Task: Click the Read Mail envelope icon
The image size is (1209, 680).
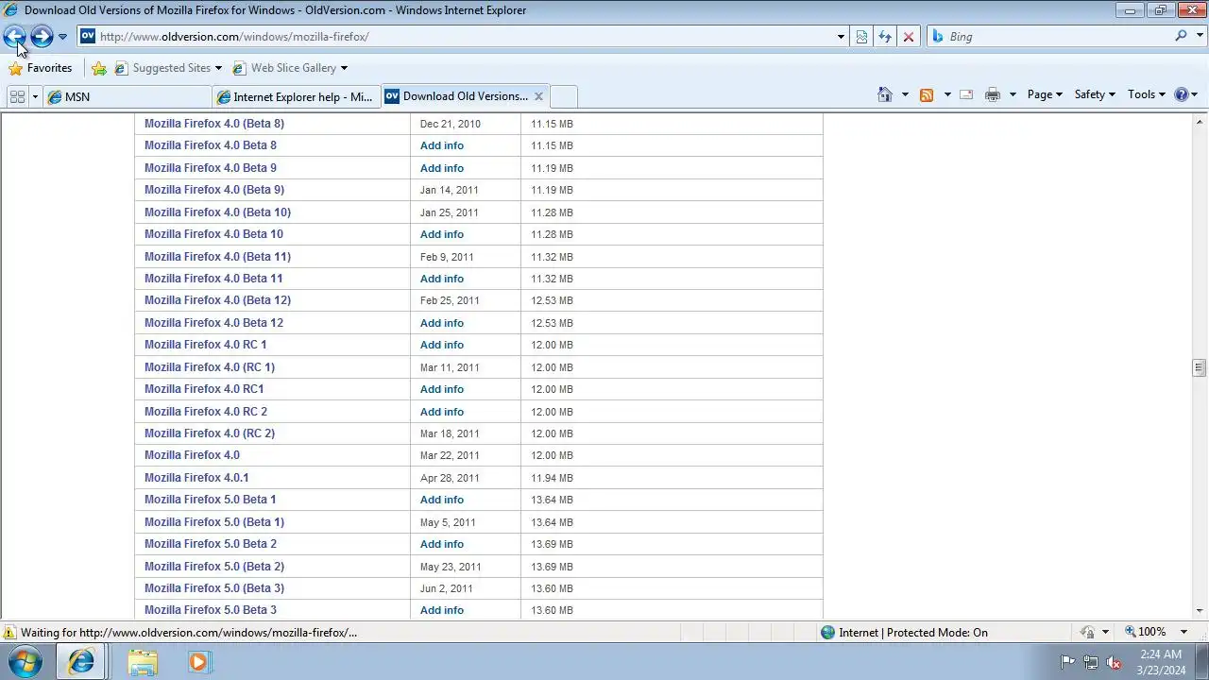Action: pyautogui.click(x=966, y=94)
